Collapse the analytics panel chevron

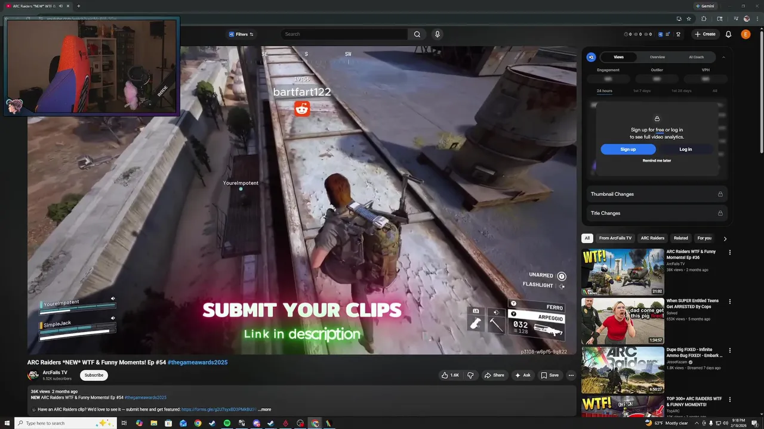coord(723,57)
